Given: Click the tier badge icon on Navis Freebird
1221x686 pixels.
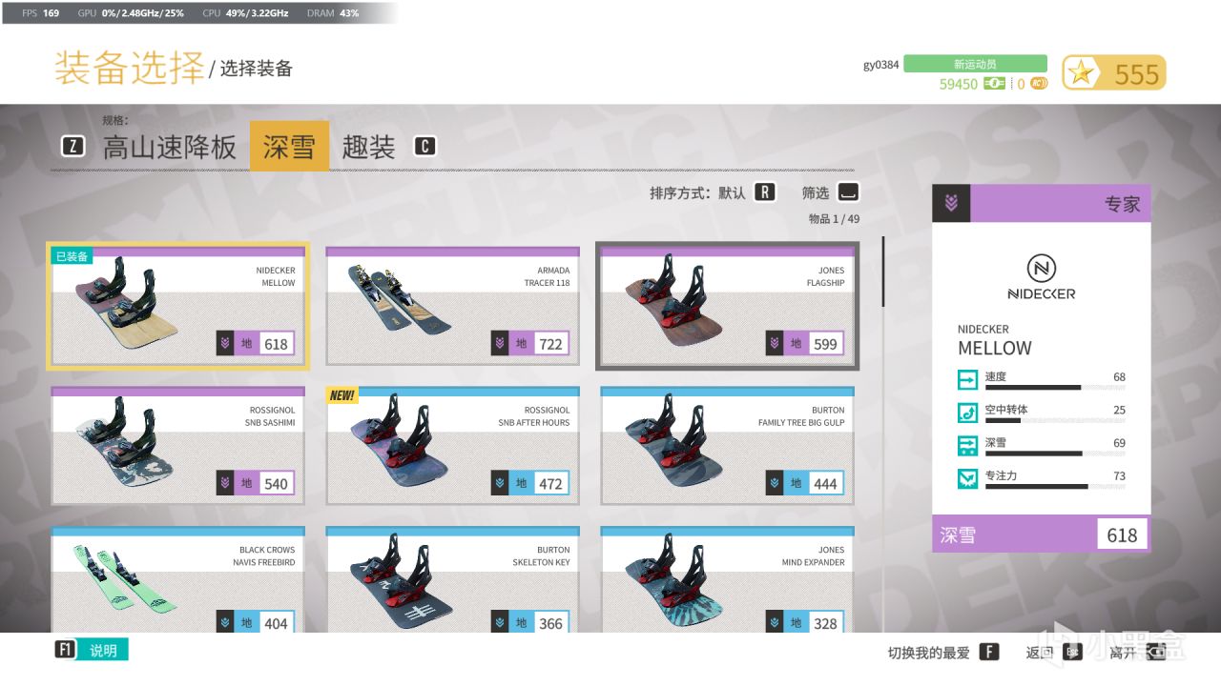Looking at the screenshot, I should coord(225,623).
